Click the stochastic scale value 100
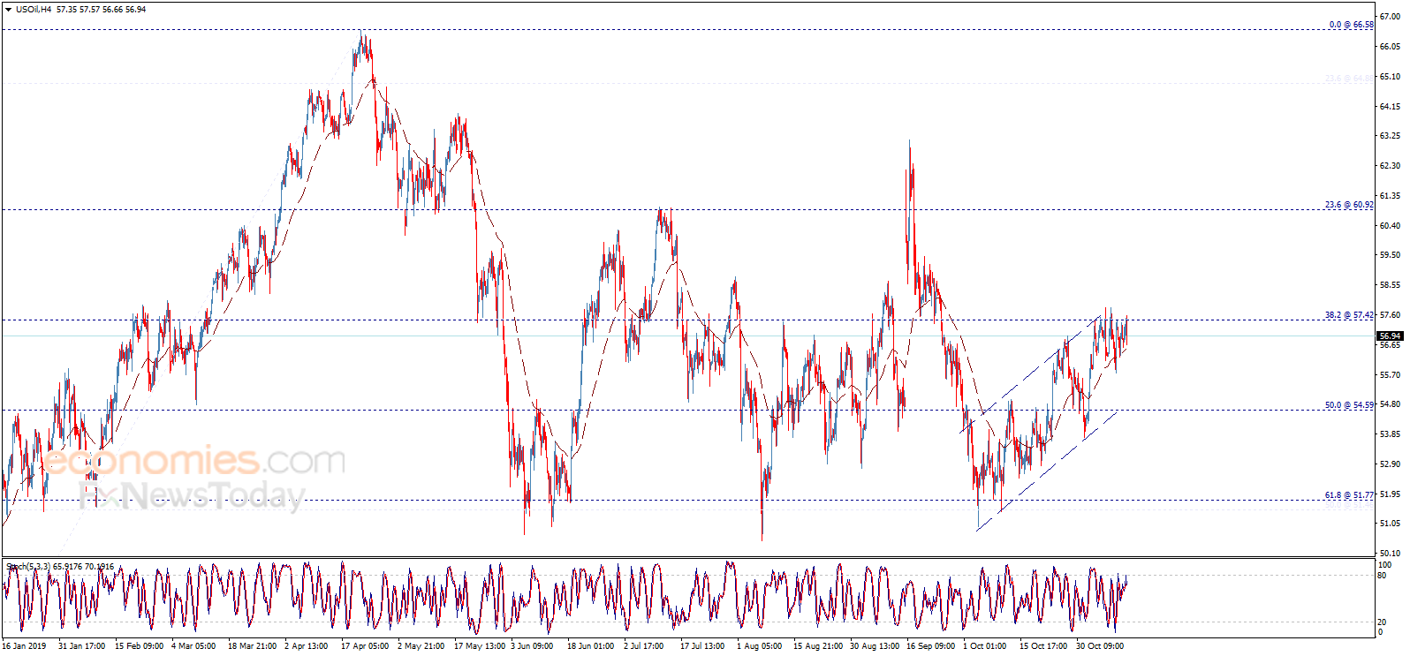This screenshot has height=656, width=1410. [x=1385, y=565]
